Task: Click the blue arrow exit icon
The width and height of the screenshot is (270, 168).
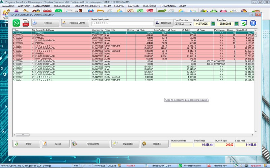Action: pos(253,23)
